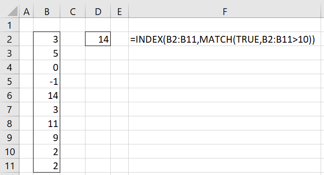Click cell B8 containing 11

pos(47,123)
